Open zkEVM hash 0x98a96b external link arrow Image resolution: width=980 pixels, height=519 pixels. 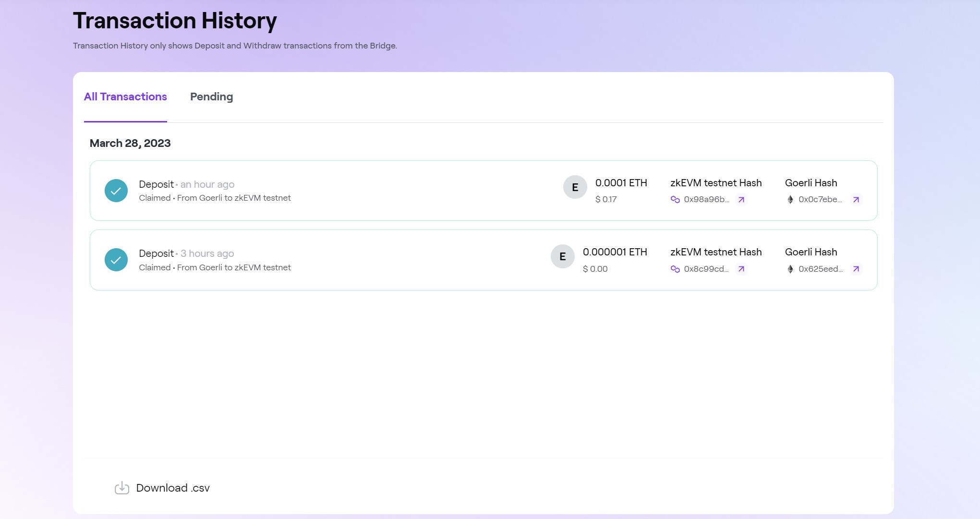coord(741,200)
